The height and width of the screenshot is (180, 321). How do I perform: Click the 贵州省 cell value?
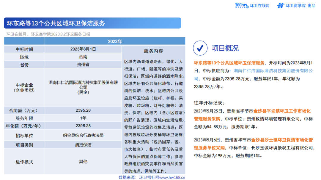pos(83,65)
